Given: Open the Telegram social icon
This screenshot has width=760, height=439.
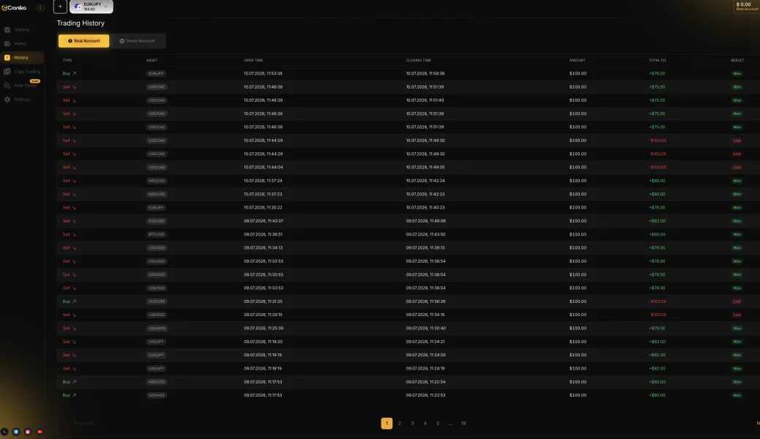Looking at the screenshot, I should 16,432.
